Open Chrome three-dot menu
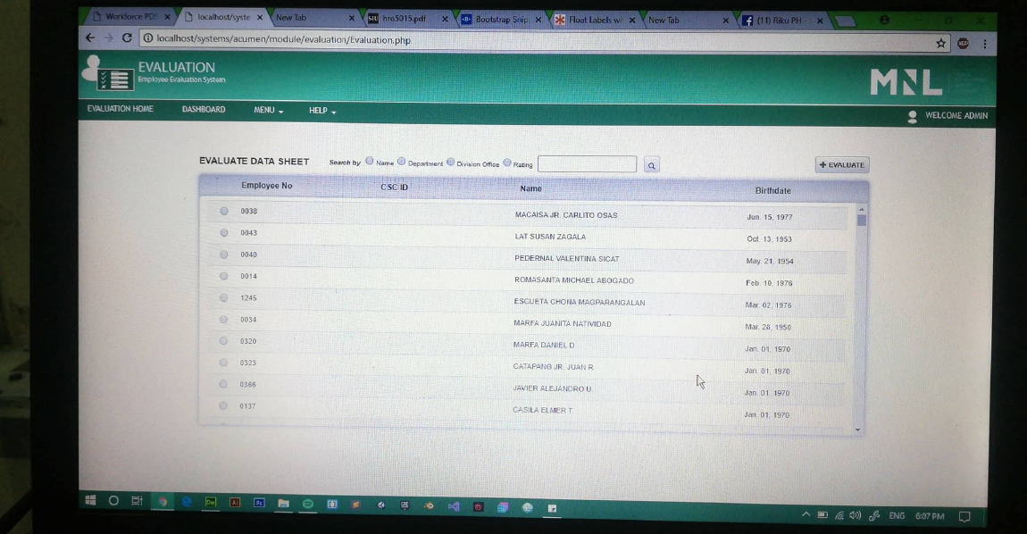 coord(984,44)
